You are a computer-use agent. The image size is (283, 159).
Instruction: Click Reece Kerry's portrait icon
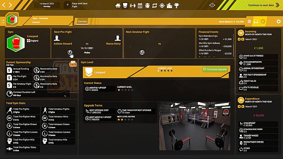[118, 38]
